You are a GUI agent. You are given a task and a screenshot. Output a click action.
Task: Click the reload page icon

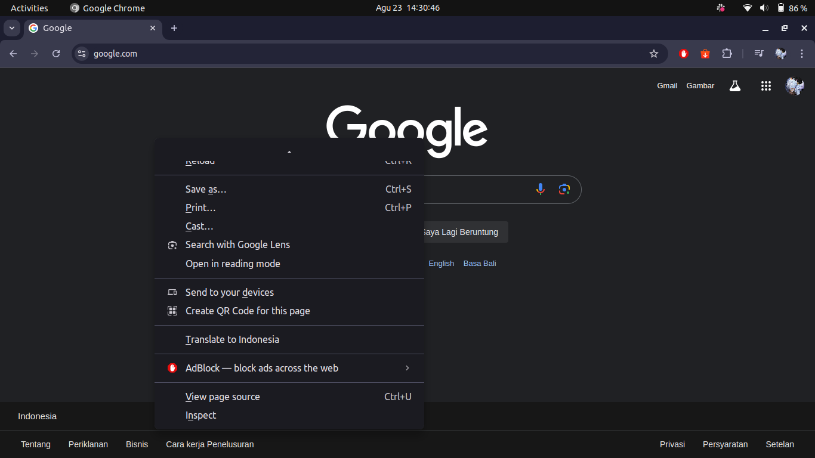point(56,54)
